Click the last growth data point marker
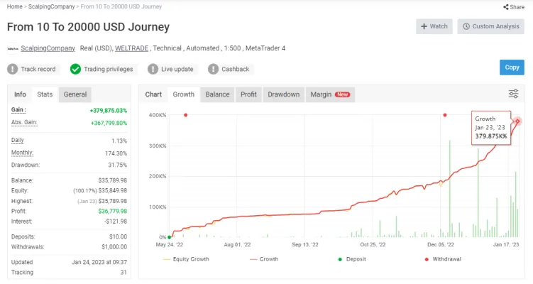The width and height of the screenshot is (533, 284). point(517,121)
